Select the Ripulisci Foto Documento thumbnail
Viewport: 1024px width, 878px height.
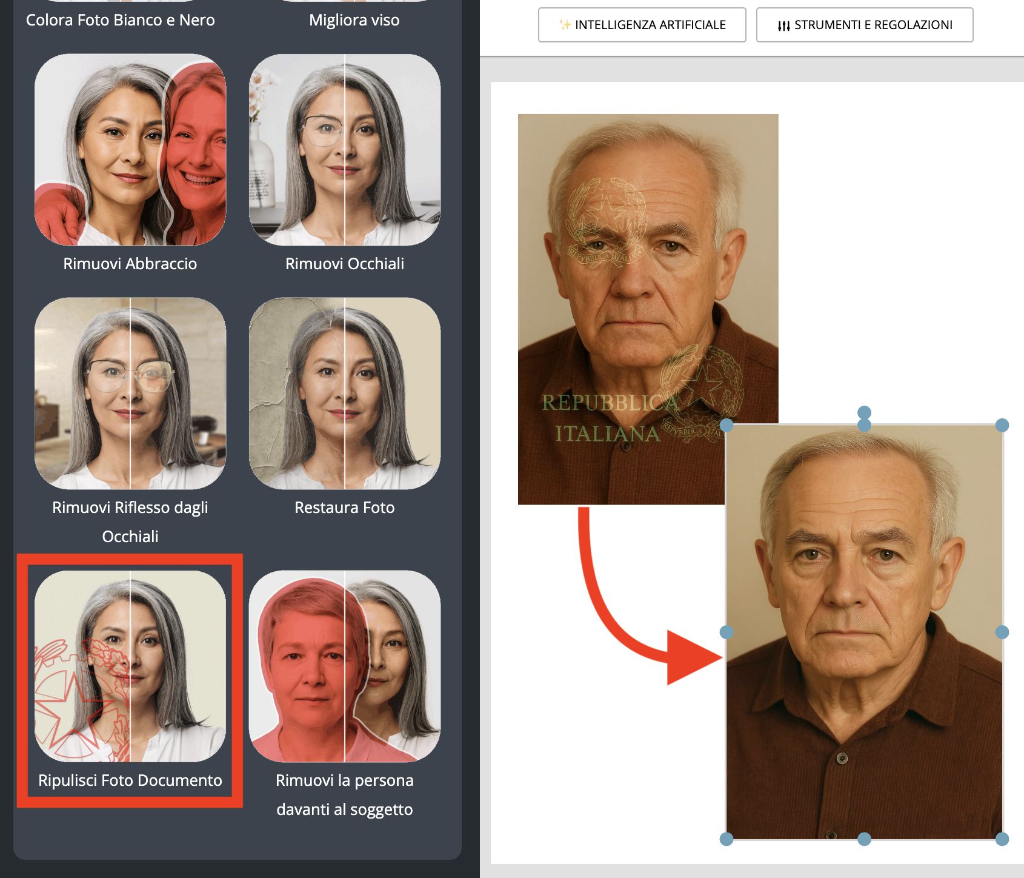(130, 666)
